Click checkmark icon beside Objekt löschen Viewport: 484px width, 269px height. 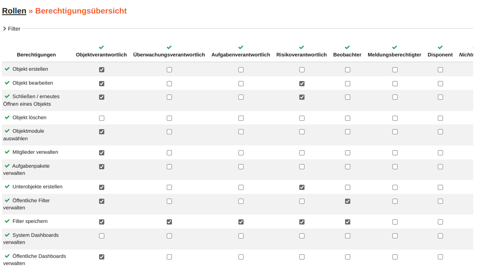[7, 117]
